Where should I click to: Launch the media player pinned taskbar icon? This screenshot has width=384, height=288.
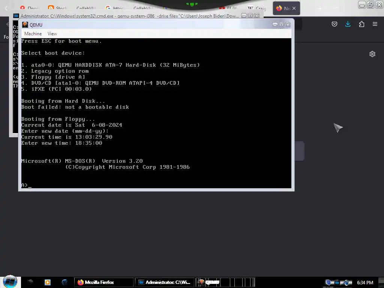pyautogui.click(x=48, y=282)
